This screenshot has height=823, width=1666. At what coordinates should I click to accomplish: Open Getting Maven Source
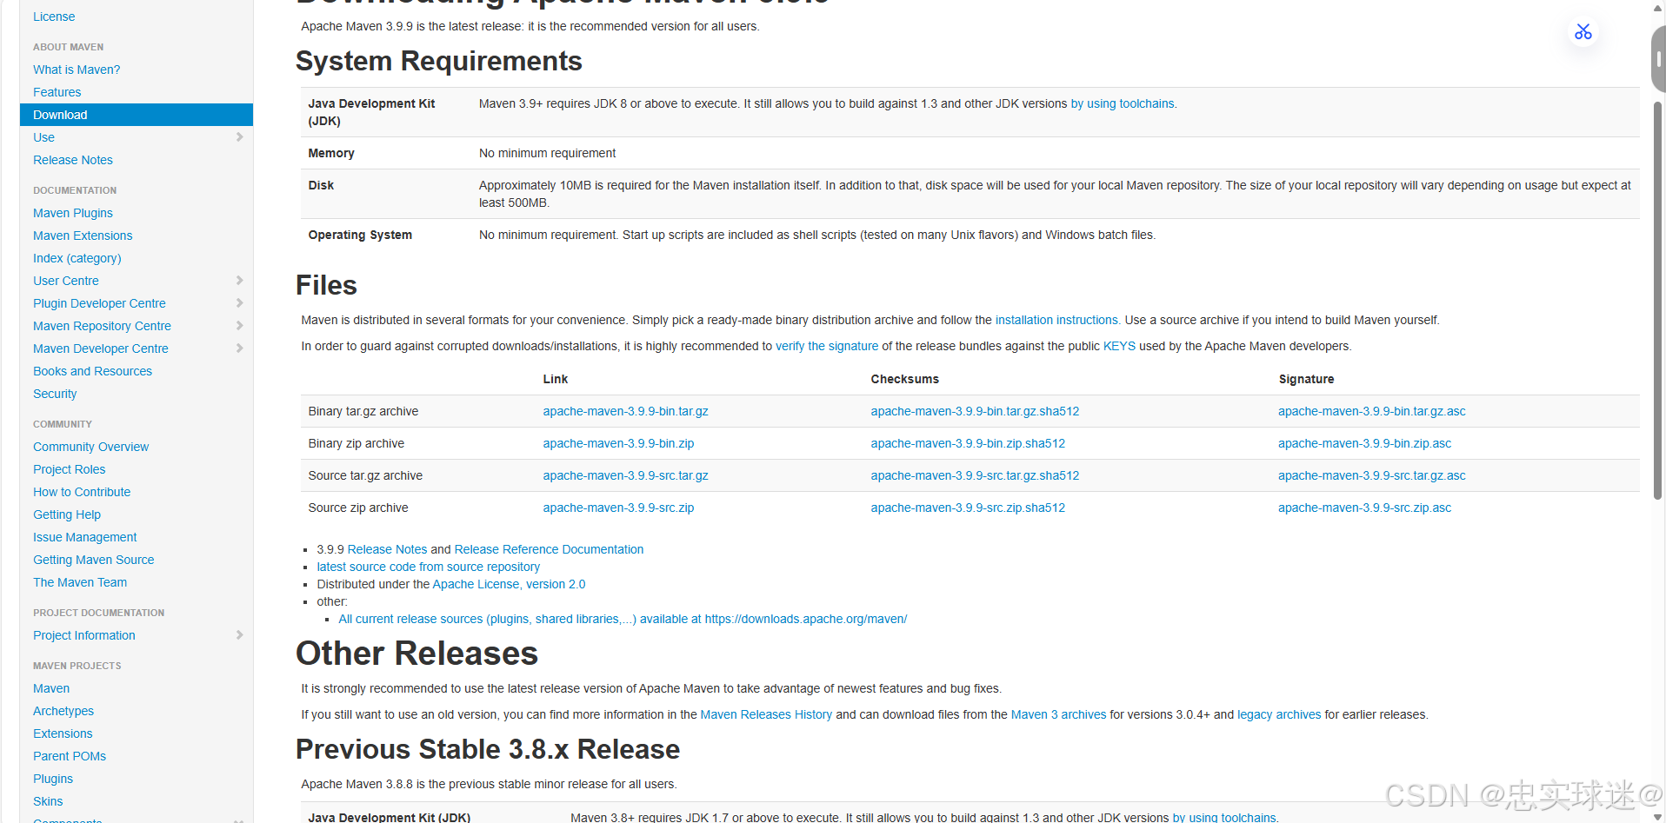(94, 560)
